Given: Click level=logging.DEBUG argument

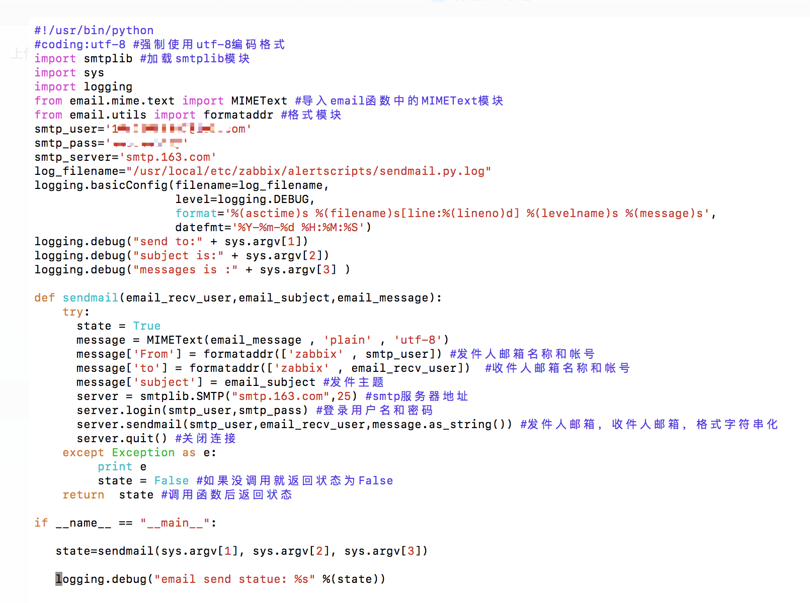Looking at the screenshot, I should [245, 199].
